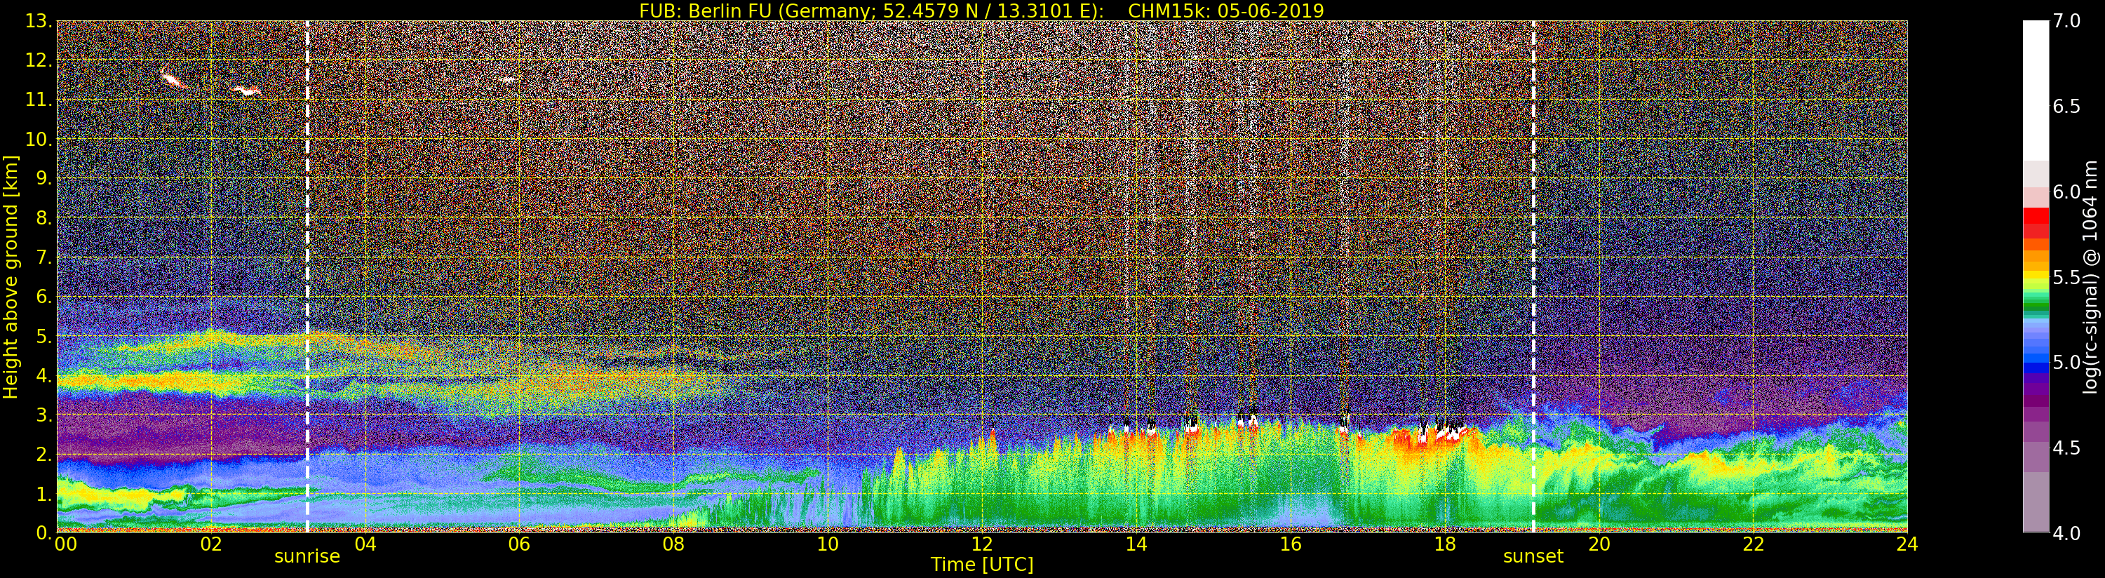Click the height axis tick '13.'

[x=39, y=21]
